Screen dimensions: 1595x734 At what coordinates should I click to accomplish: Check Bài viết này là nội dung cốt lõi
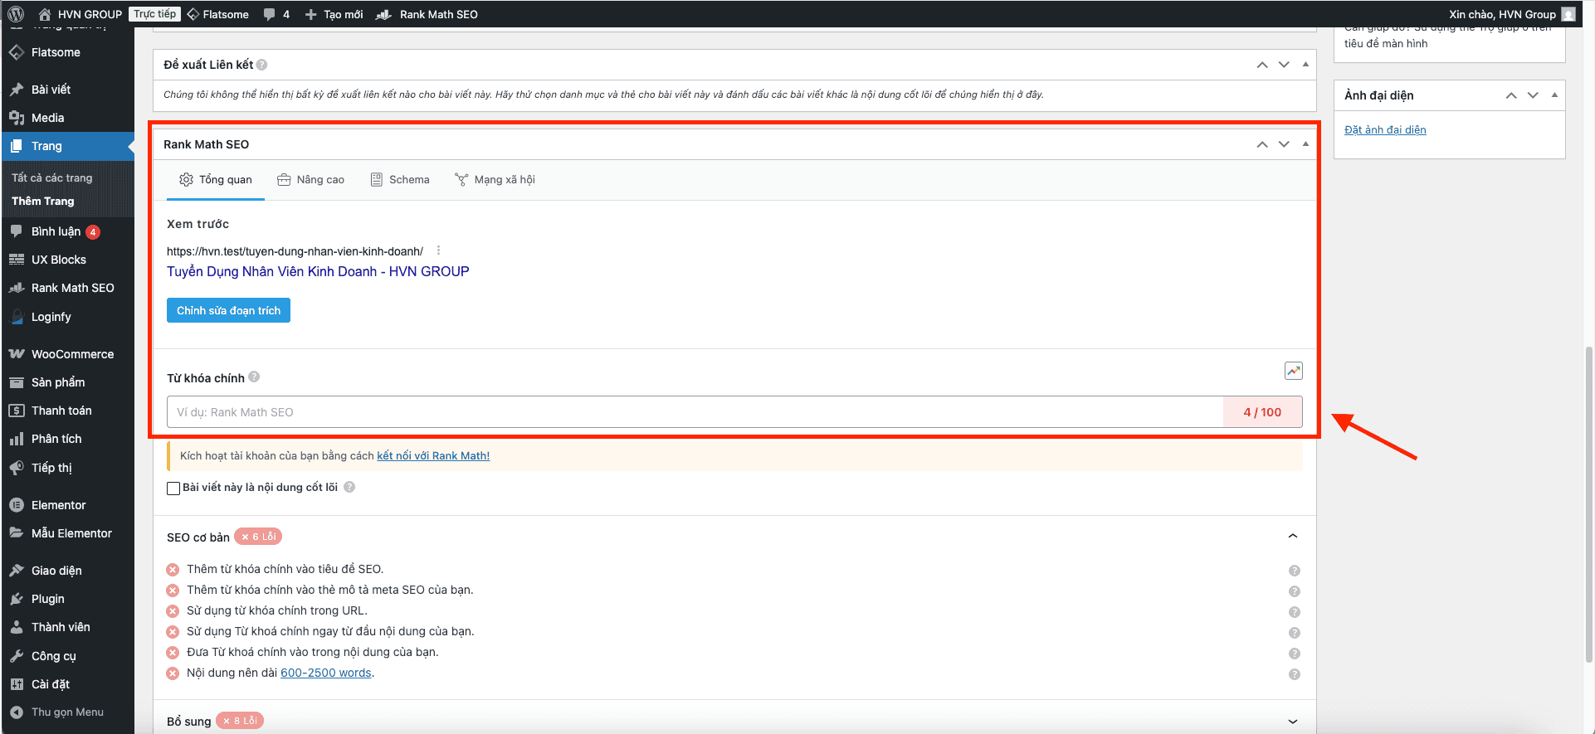tap(173, 489)
